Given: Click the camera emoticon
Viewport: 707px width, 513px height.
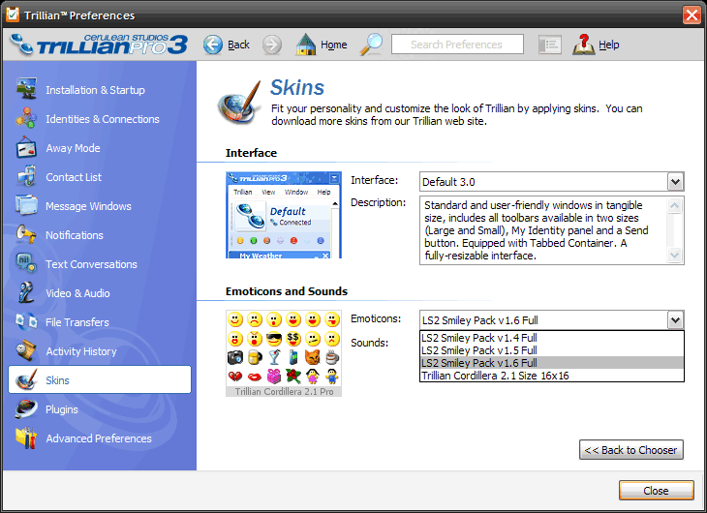Looking at the screenshot, I should [x=235, y=357].
